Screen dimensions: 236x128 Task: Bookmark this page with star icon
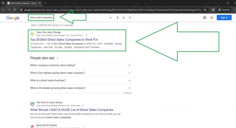205,10
